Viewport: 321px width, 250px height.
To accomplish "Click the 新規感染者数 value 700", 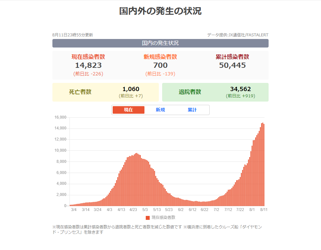I will 160,65.
